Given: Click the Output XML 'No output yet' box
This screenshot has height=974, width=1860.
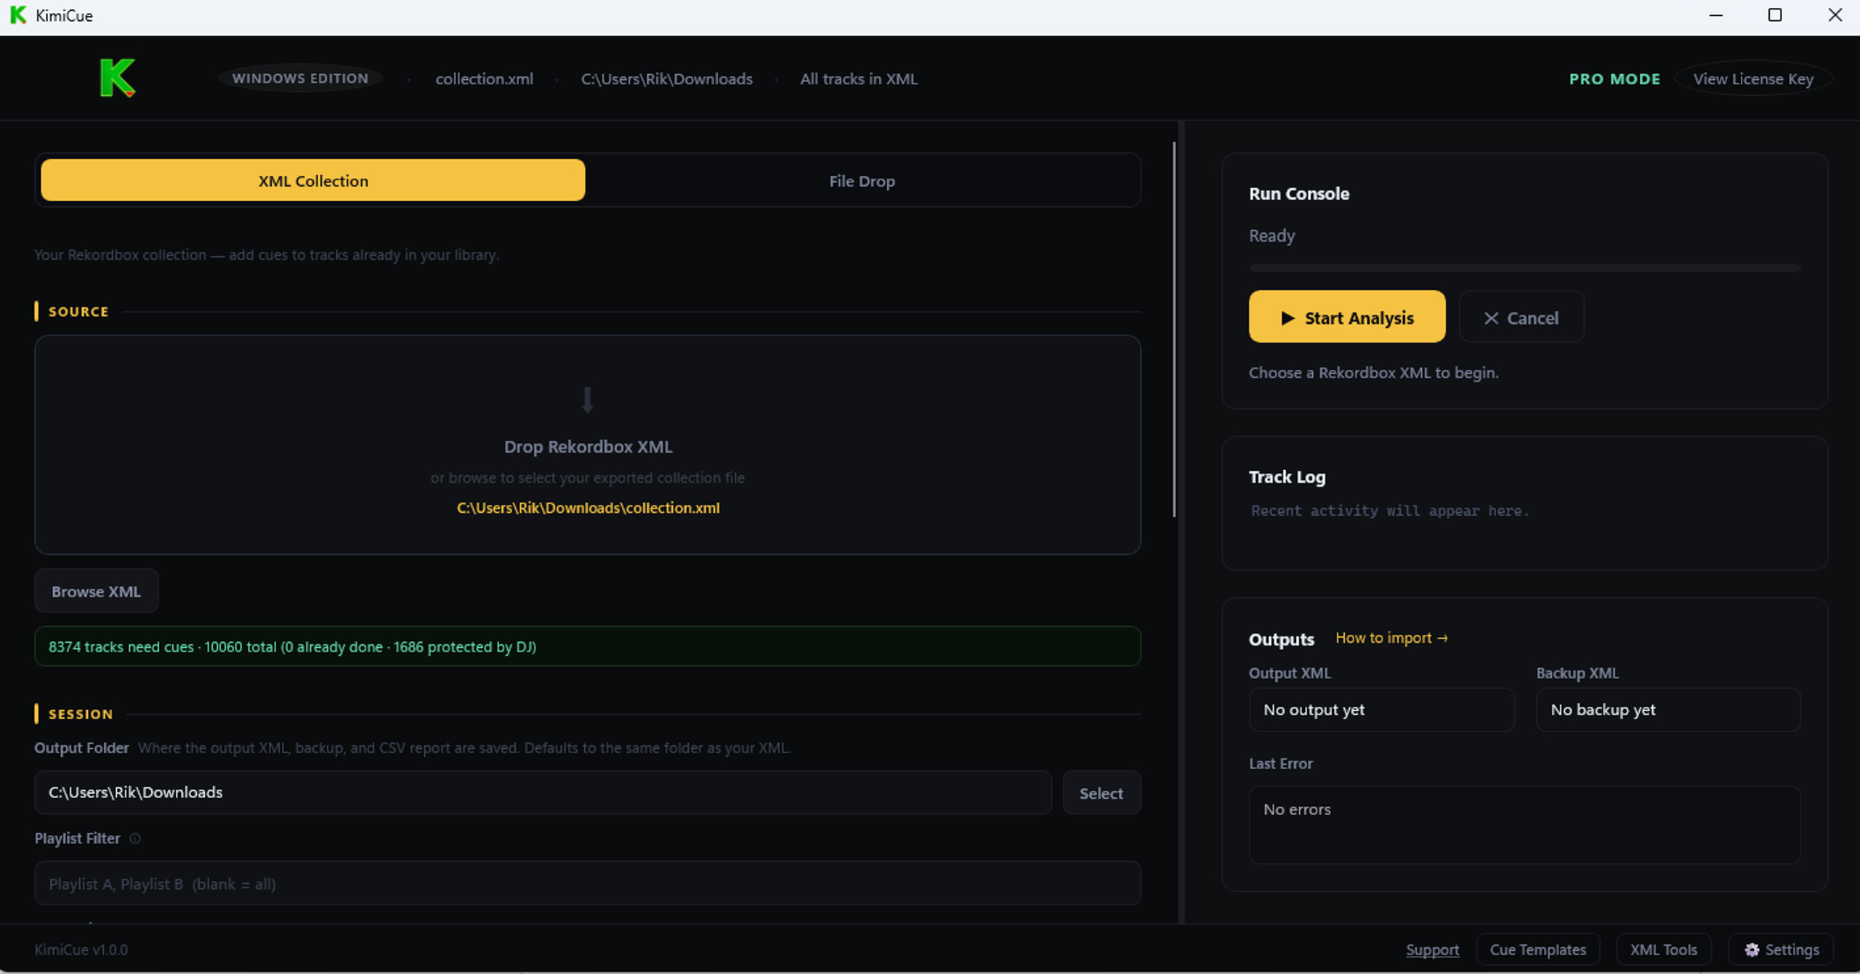Looking at the screenshot, I should [1381, 710].
